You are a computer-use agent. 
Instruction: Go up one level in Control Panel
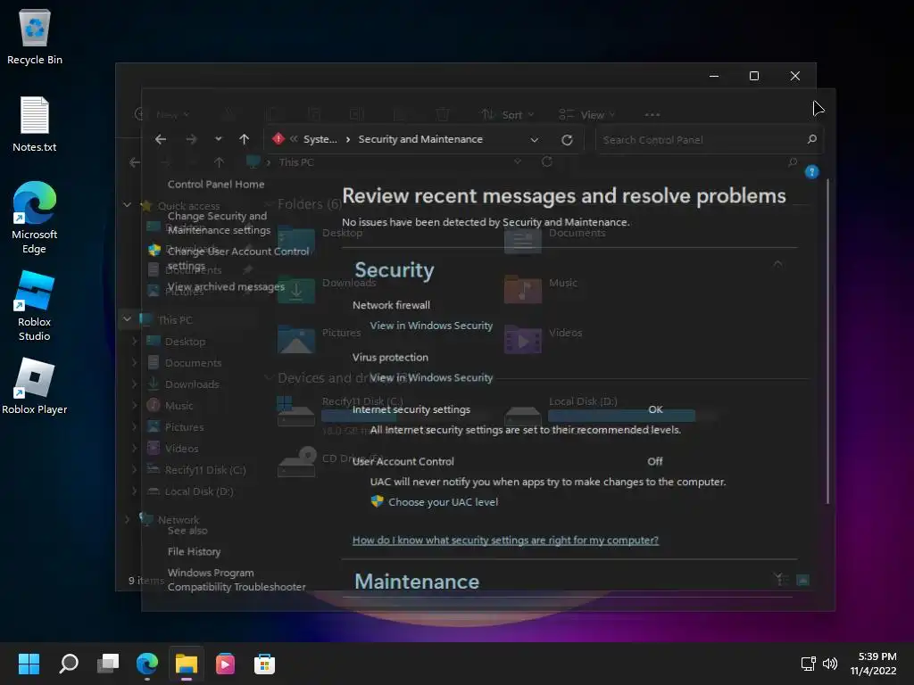click(245, 139)
